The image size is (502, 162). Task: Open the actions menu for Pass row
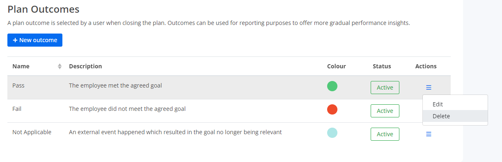pyautogui.click(x=429, y=87)
